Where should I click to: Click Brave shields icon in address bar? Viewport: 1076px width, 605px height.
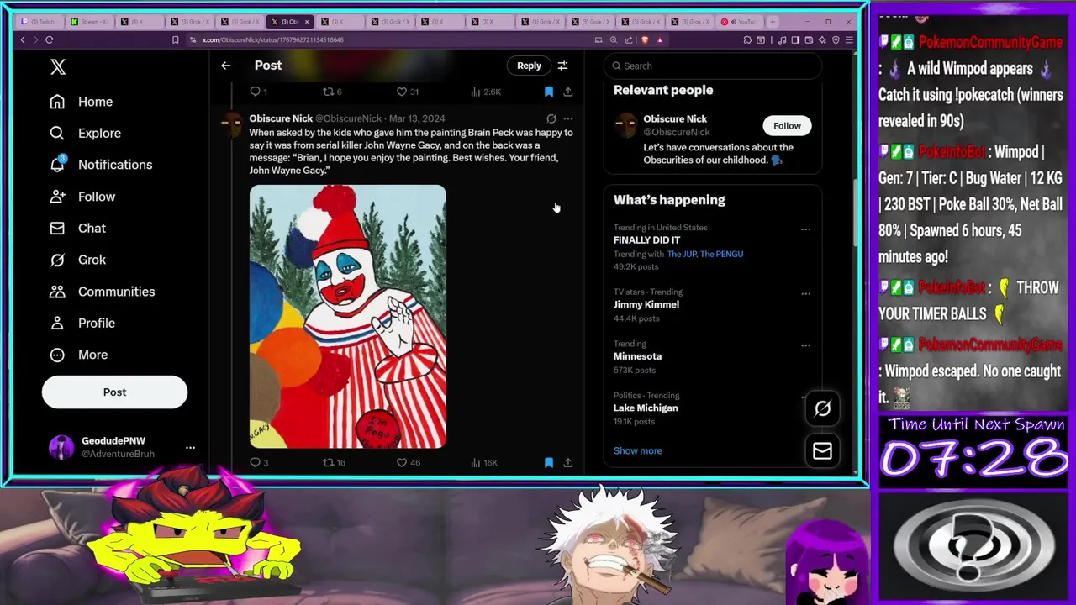coord(645,39)
